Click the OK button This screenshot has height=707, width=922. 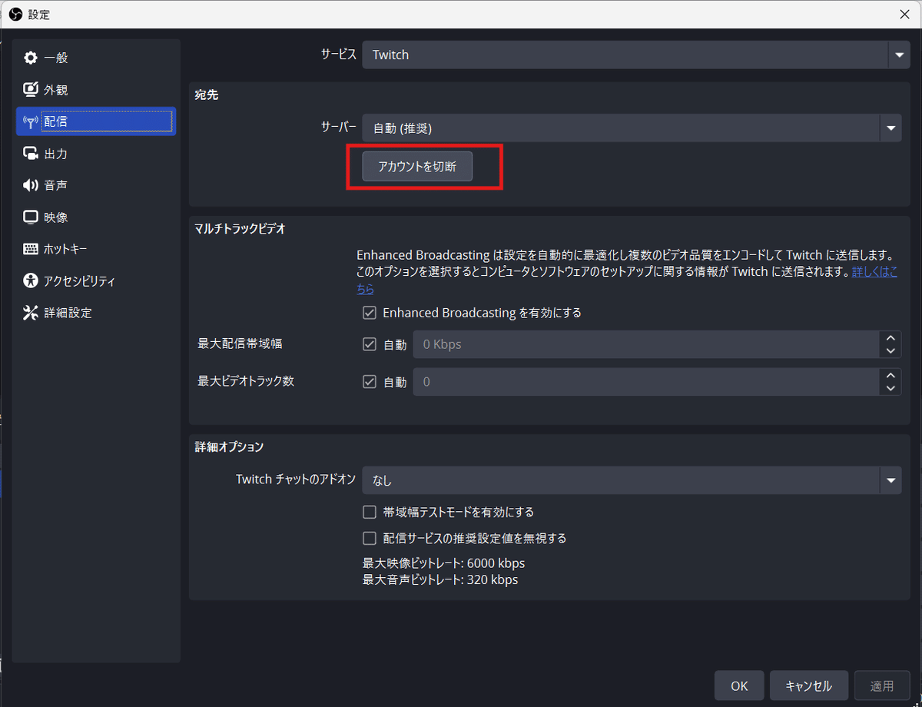[x=739, y=685]
